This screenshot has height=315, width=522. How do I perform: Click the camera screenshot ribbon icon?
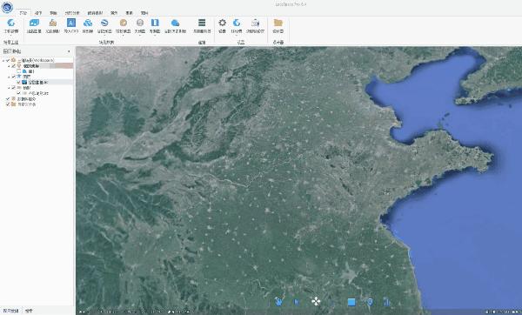pyautogui.click(x=255, y=23)
